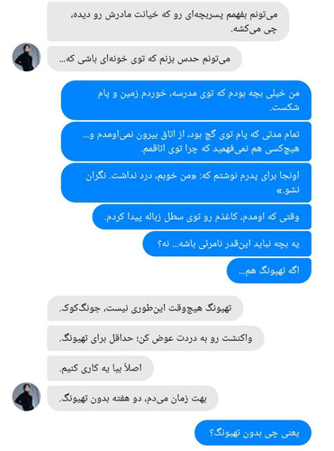
Task: Click the message "می‌تونم حدس بزنم که توی خونه‌ای باشی"
Action: [x=144, y=59]
